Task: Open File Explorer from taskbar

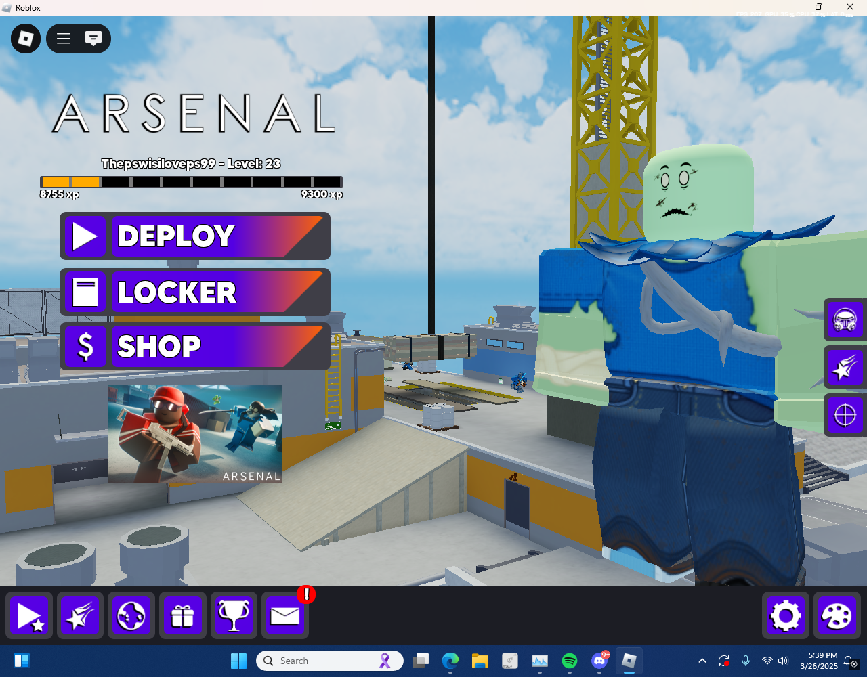Action: pyautogui.click(x=480, y=661)
